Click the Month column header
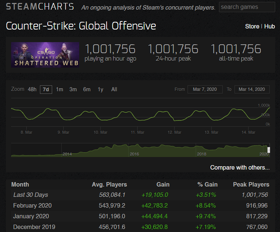Screen dimensions: 280x232 click(20, 185)
